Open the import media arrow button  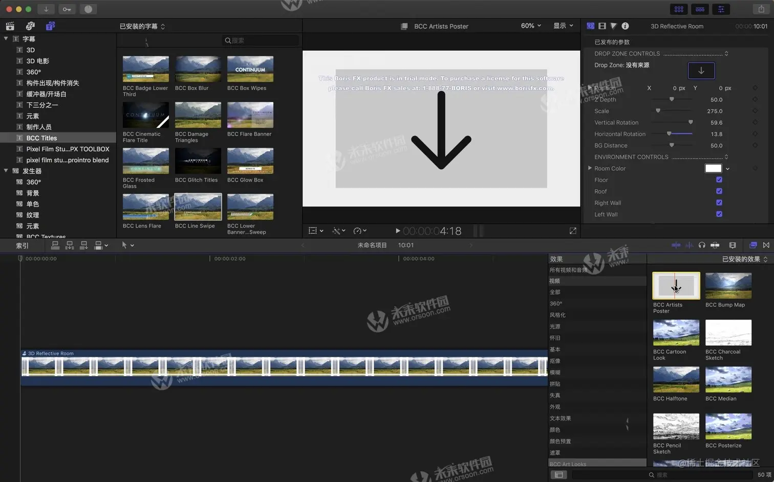[x=46, y=9]
